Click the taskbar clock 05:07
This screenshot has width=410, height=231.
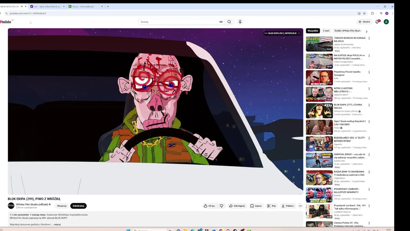[389, 230]
